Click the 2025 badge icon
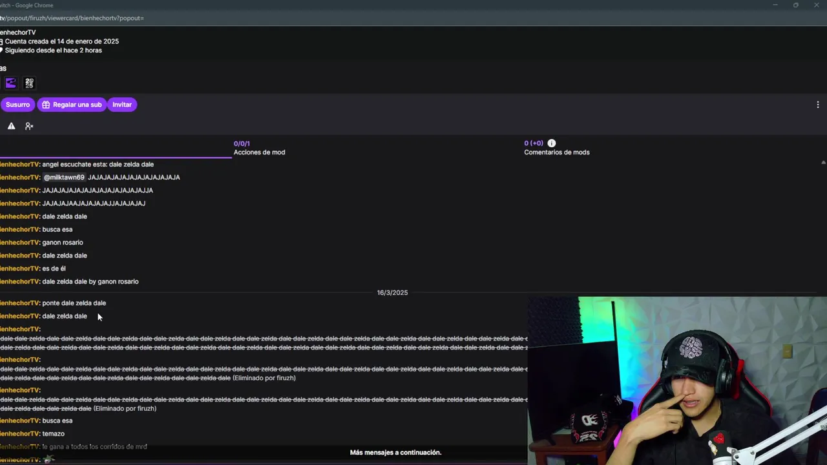 coord(29,83)
